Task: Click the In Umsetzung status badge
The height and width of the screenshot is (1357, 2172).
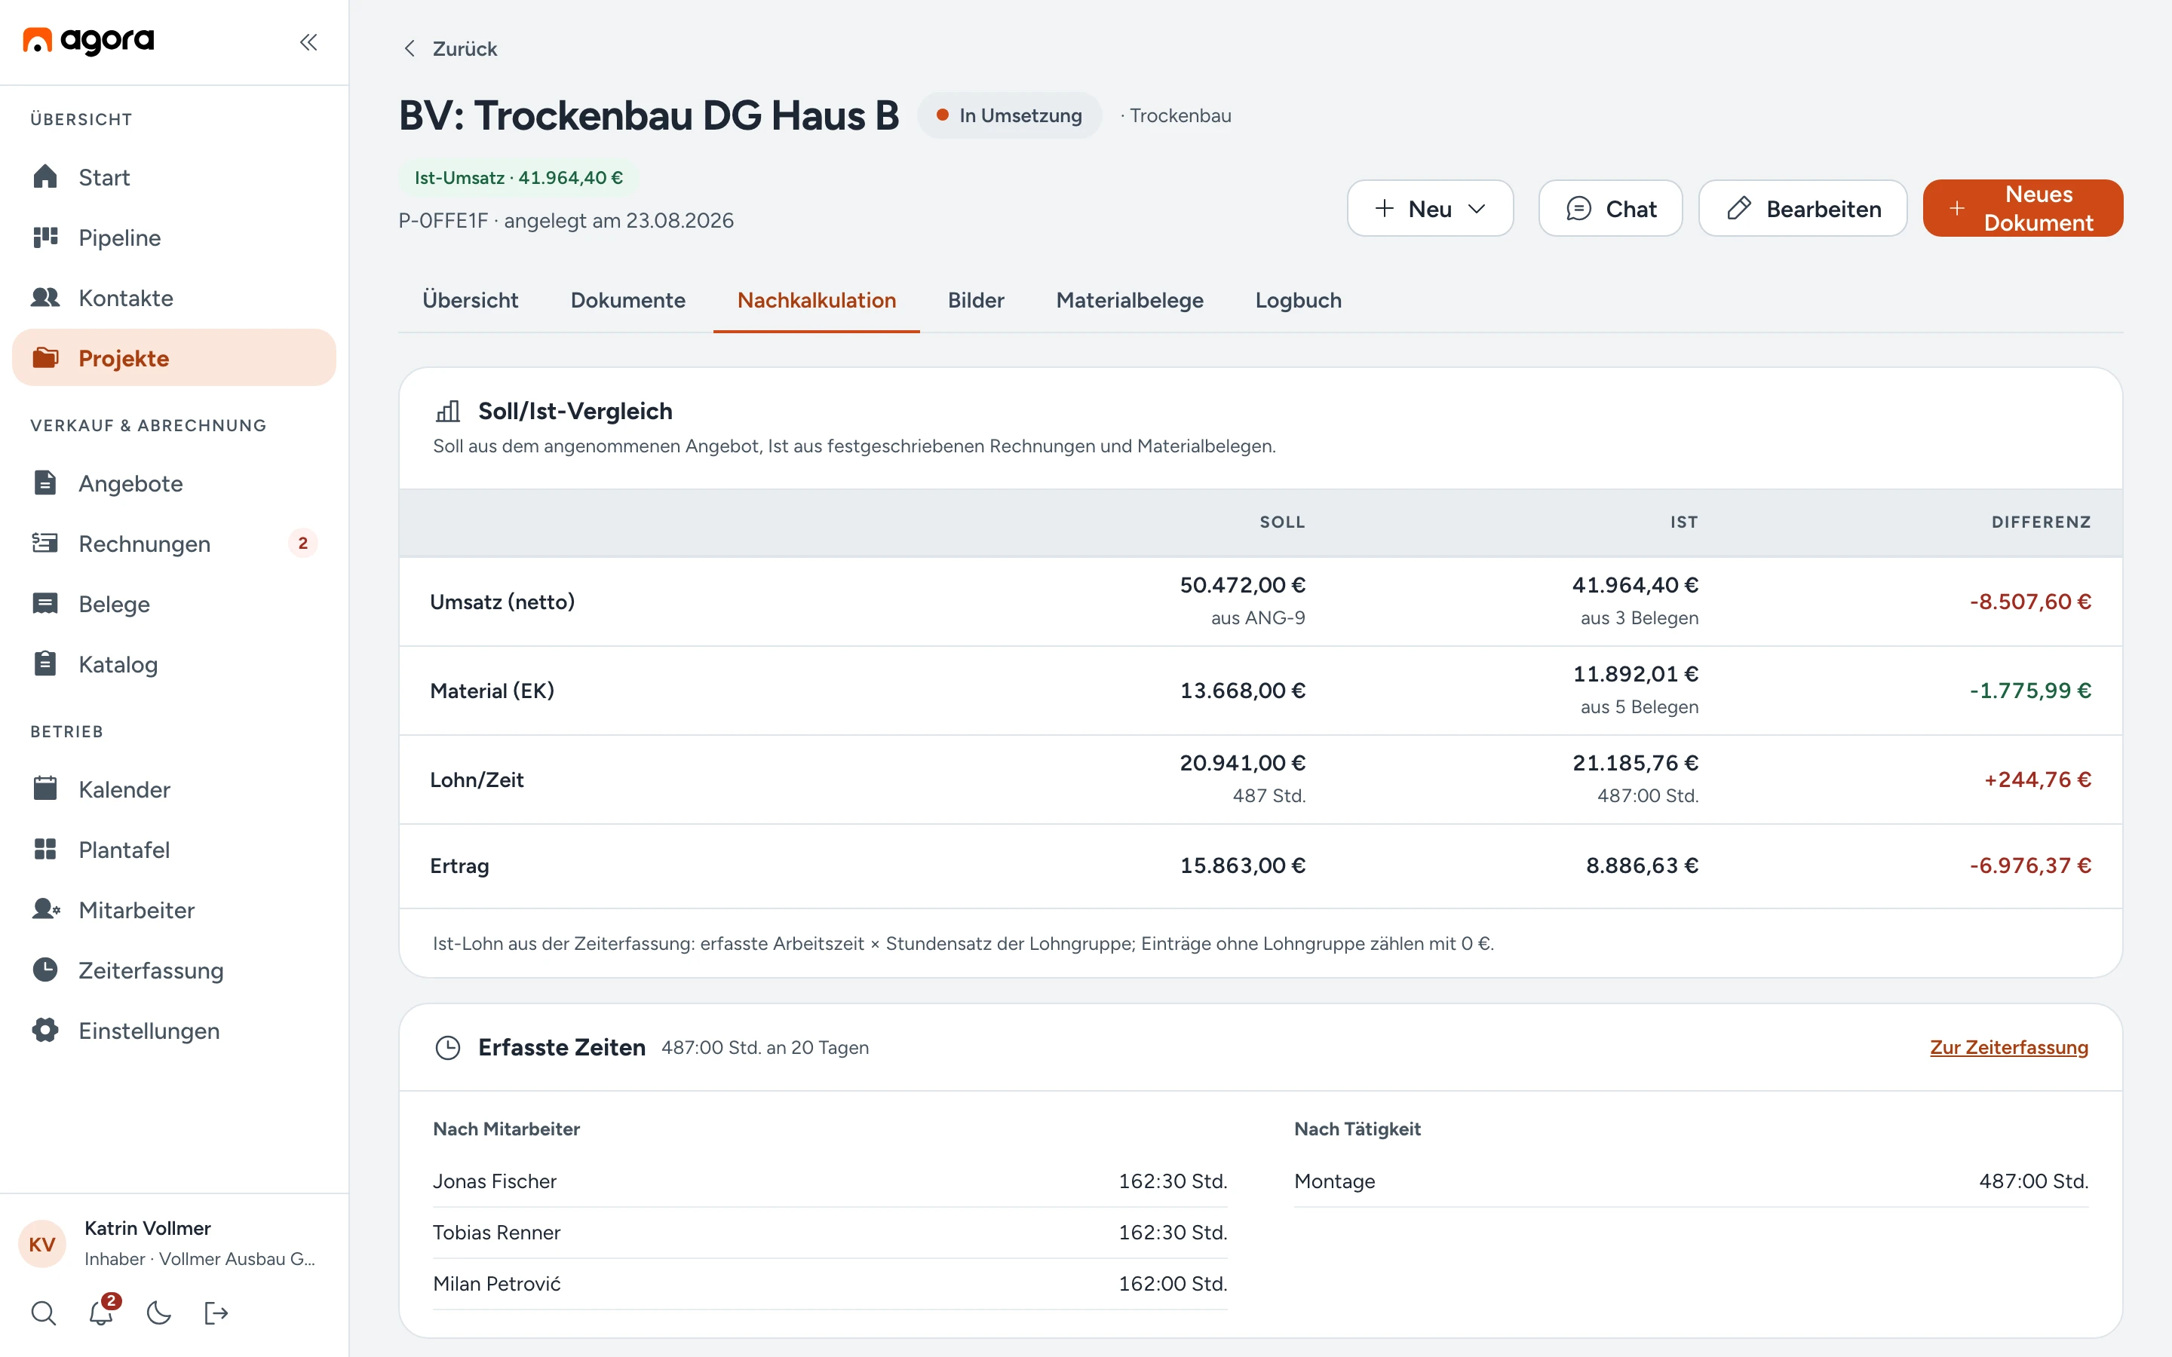Action: (x=1009, y=116)
